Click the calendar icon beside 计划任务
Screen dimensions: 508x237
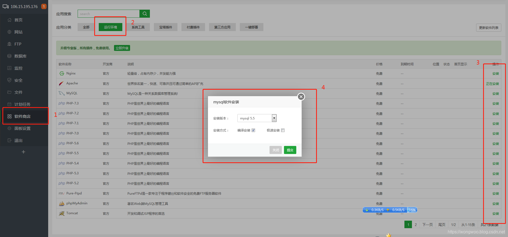coord(9,104)
